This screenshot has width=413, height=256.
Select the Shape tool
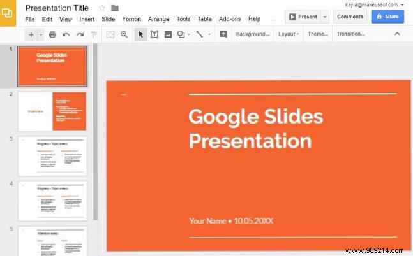[181, 34]
